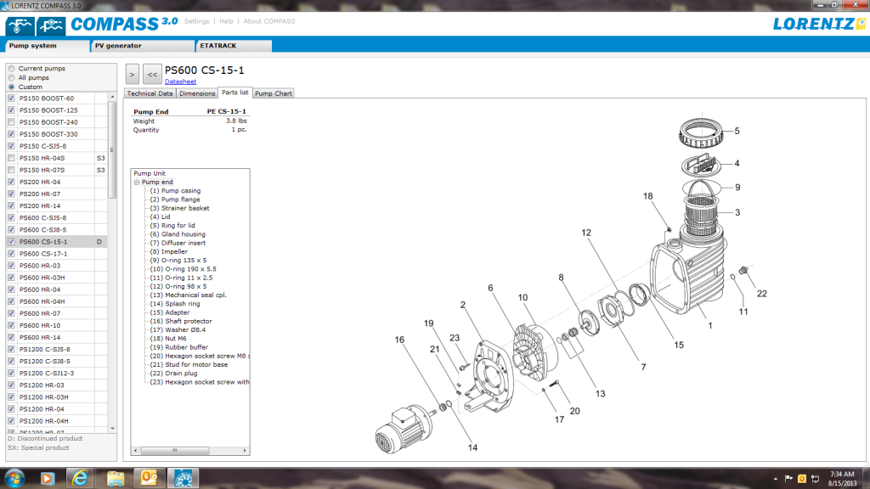Open the ETATRACK tab
The height and width of the screenshot is (489, 870).
(x=234, y=46)
